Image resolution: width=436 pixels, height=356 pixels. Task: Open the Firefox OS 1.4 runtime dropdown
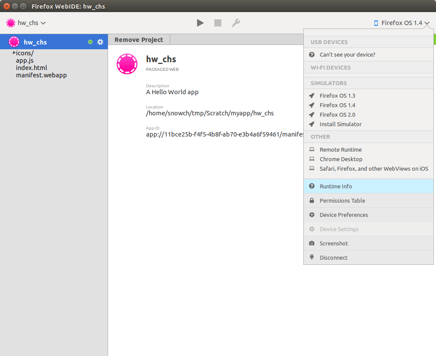401,23
